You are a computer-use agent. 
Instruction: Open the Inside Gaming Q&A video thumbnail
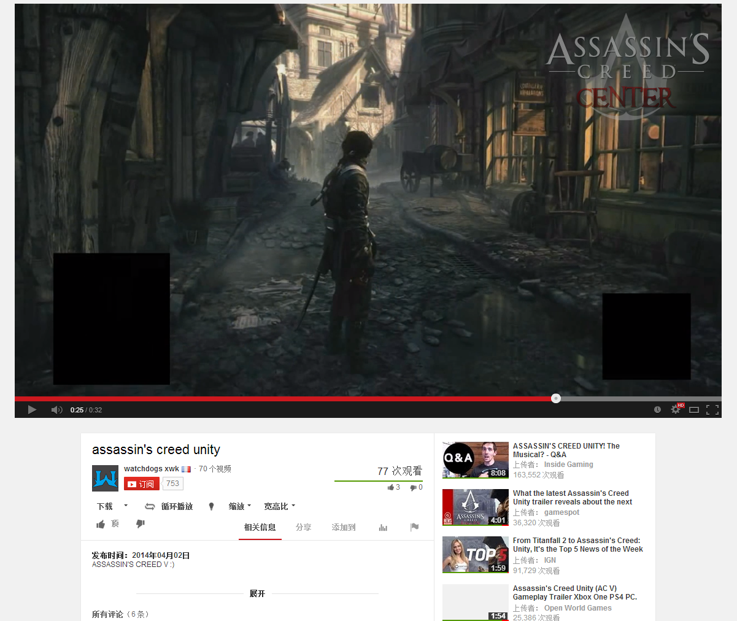click(476, 460)
